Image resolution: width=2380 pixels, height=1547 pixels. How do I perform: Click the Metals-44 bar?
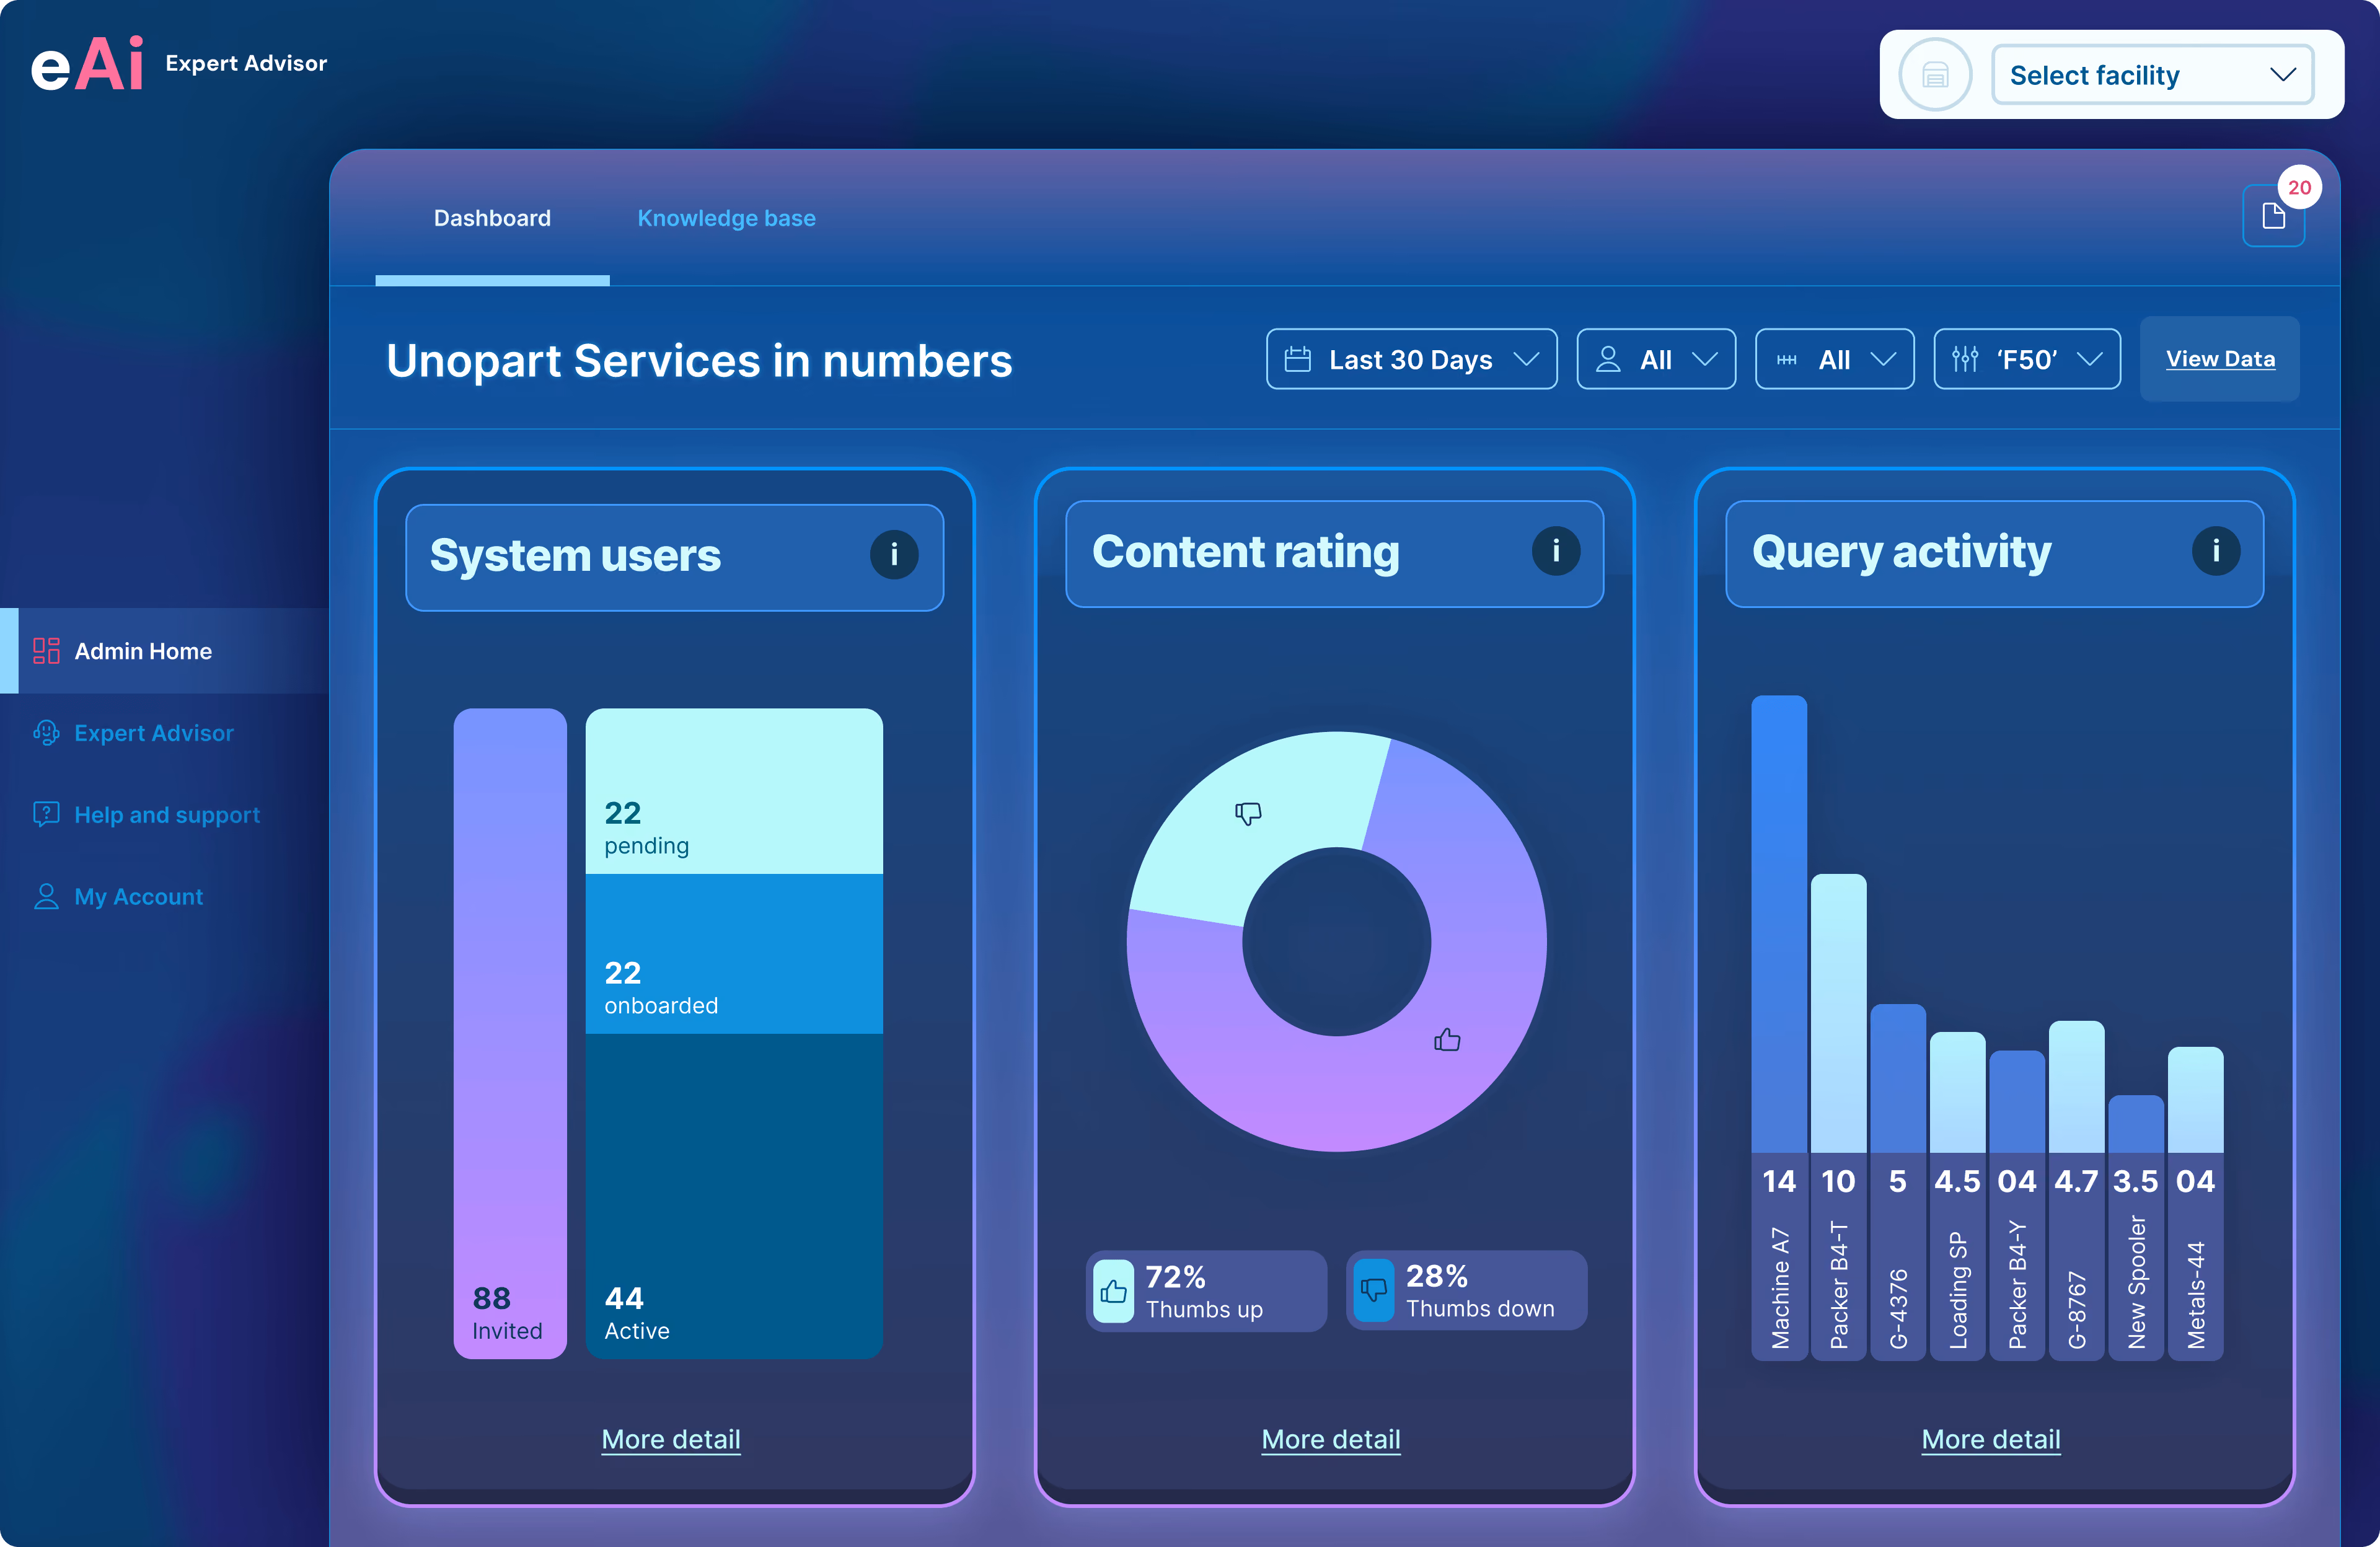coord(2195,1100)
